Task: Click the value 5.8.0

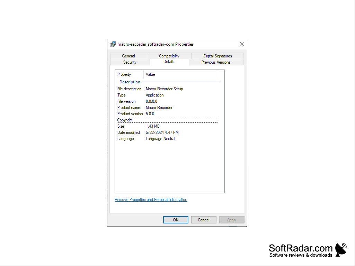Action: [x=150, y=114]
